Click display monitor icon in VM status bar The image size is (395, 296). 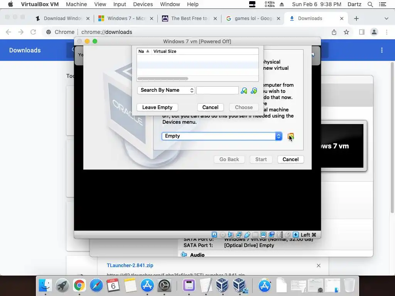pyautogui.click(x=263, y=235)
